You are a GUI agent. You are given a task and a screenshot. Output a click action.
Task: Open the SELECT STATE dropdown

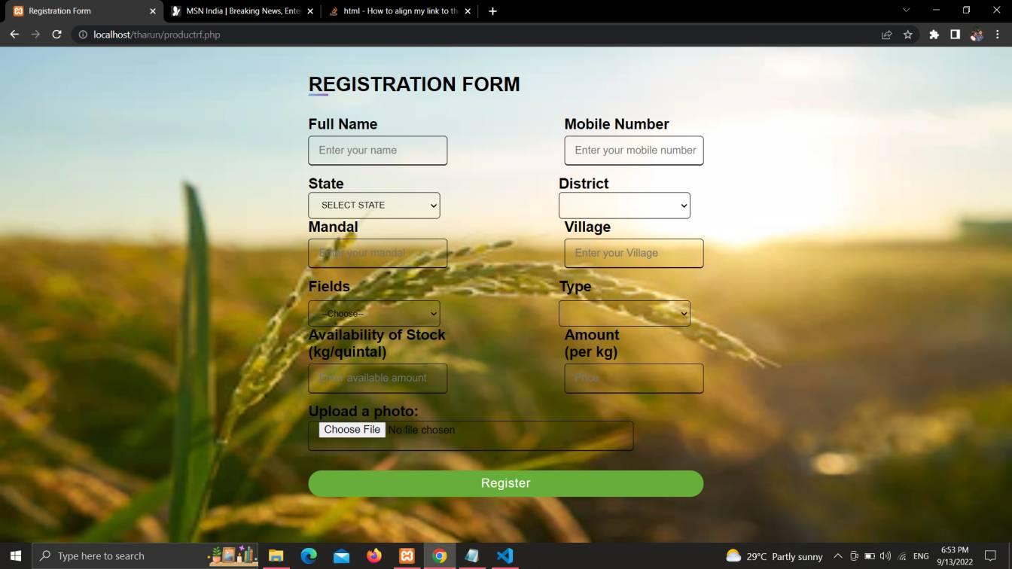374,205
